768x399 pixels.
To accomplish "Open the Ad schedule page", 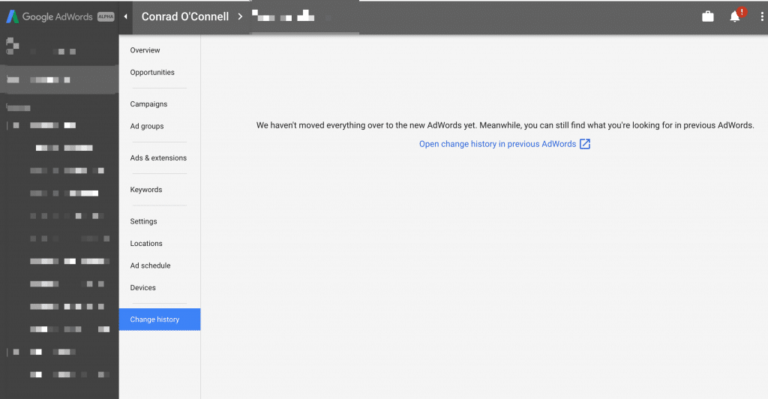I will point(150,265).
